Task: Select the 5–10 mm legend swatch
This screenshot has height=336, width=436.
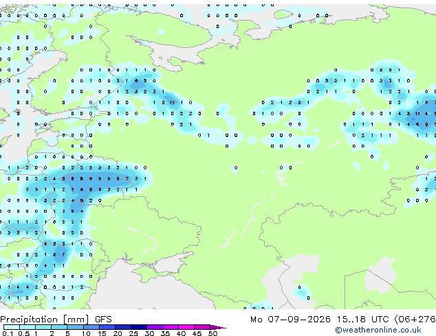Action: pos(75,327)
